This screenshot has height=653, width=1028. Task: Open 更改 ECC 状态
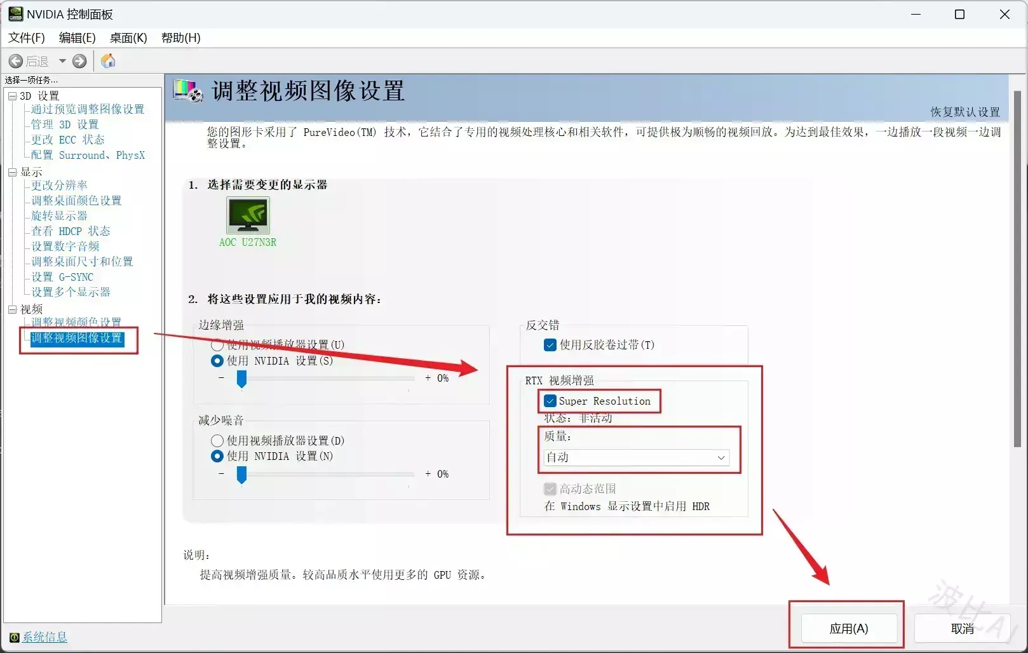point(68,140)
